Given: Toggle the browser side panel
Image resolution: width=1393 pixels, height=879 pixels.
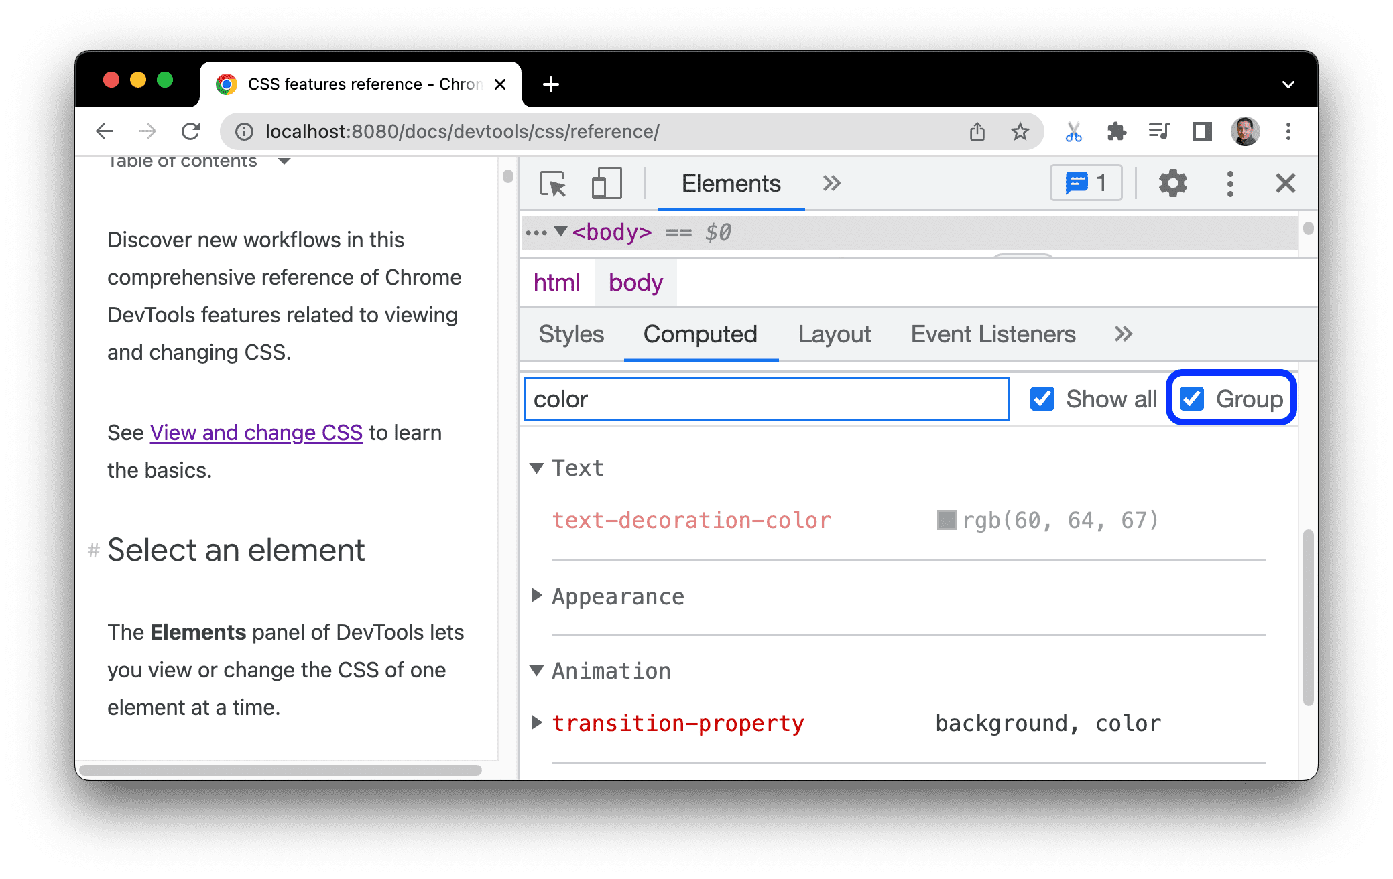Looking at the screenshot, I should point(1203,131).
